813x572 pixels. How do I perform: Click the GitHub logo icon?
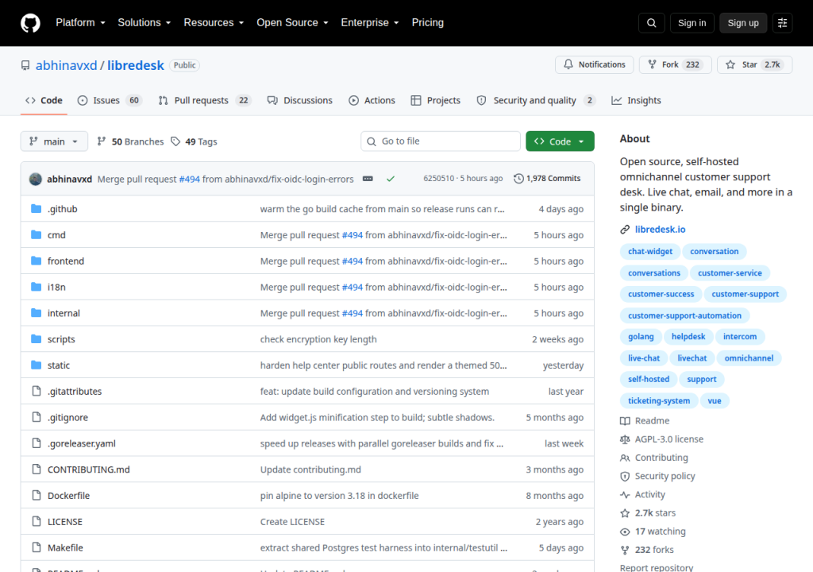[31, 23]
